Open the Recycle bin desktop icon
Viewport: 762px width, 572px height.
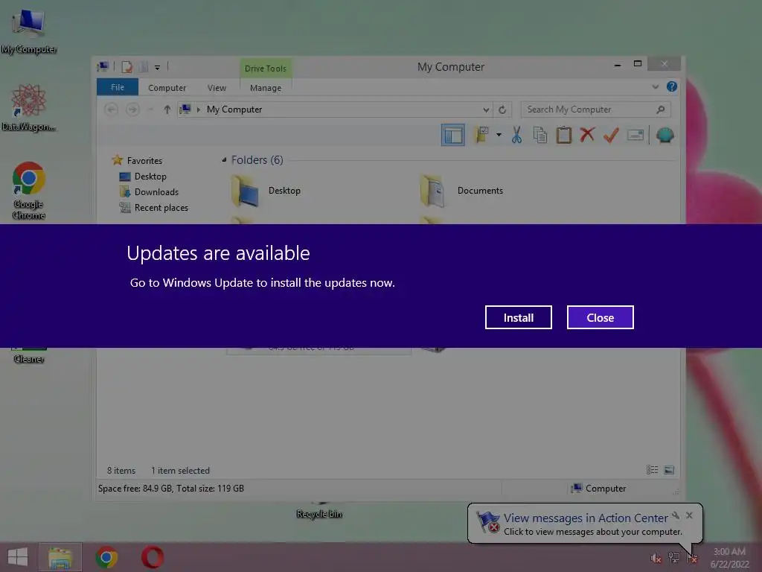click(319, 511)
